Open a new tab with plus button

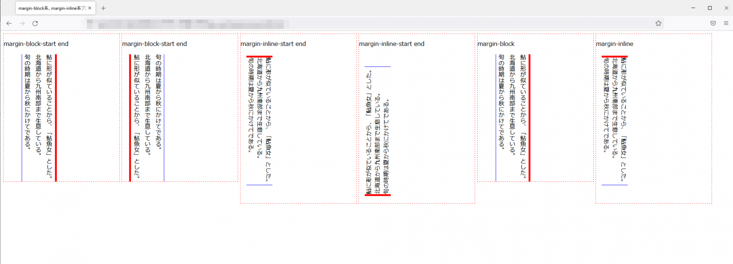click(x=104, y=8)
